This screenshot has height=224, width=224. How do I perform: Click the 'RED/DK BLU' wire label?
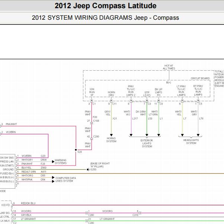click(x=28, y=203)
